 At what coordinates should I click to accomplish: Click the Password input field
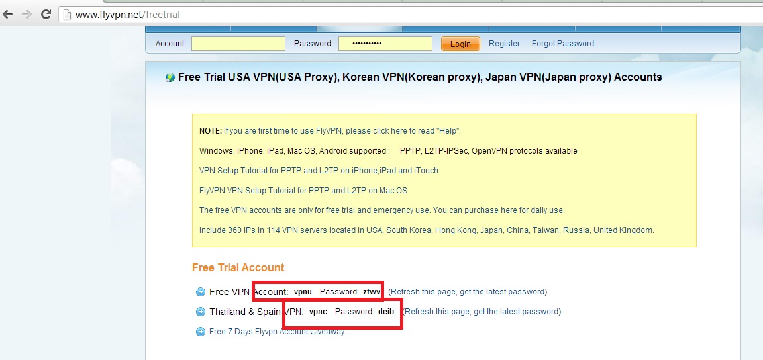coord(385,44)
